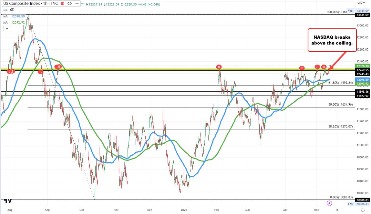Click the Sep label on the time axis
371x214 pixels.
(x=47, y=210)
